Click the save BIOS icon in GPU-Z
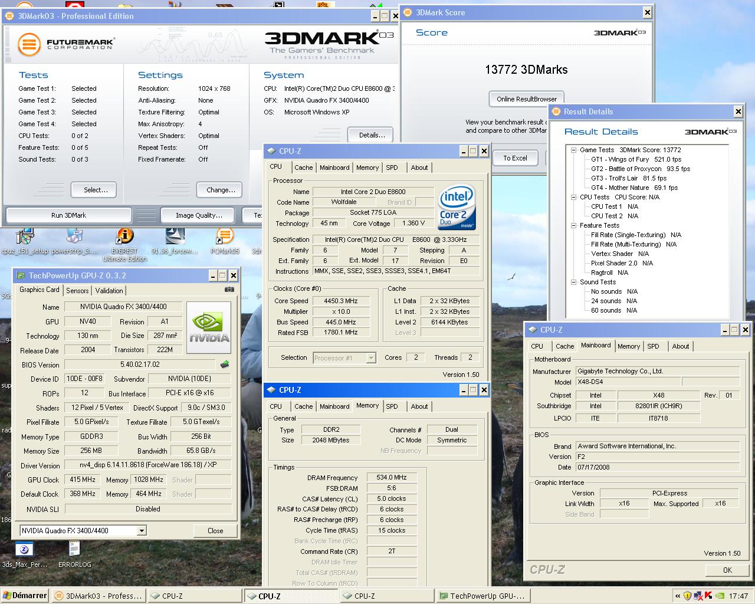 225,365
